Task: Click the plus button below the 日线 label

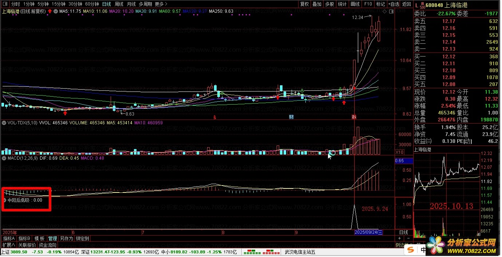Action: (399, 238)
